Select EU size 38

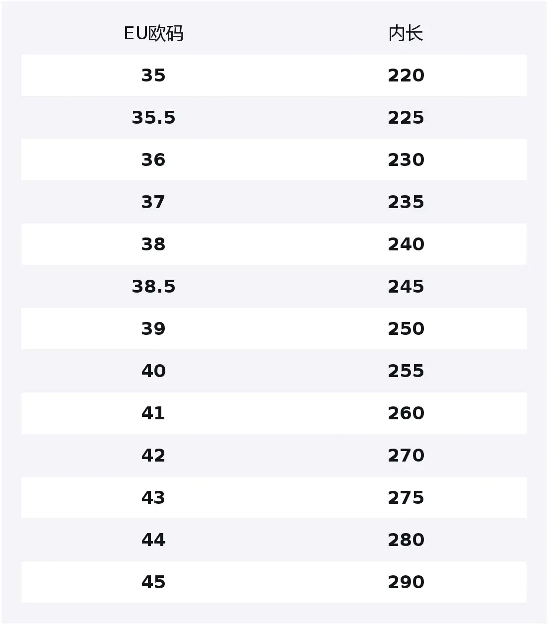(x=153, y=244)
